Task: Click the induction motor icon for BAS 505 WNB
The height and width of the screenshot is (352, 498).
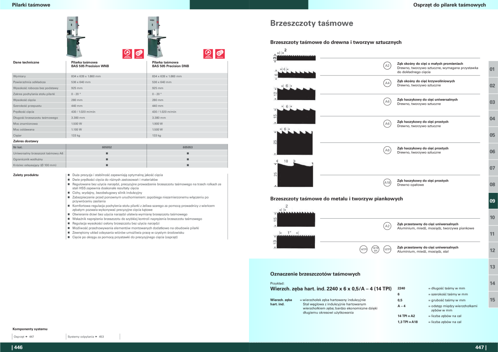Action: coord(139,54)
